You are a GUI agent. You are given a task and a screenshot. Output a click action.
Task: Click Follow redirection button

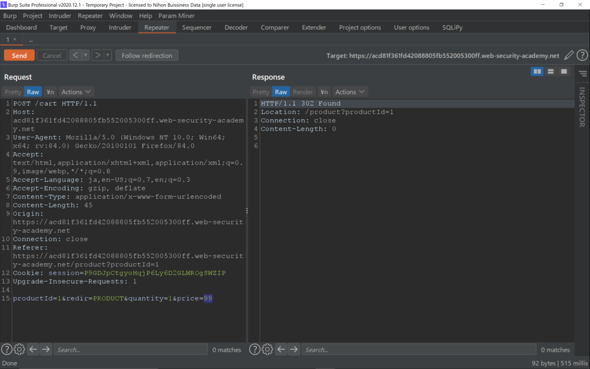click(x=147, y=56)
